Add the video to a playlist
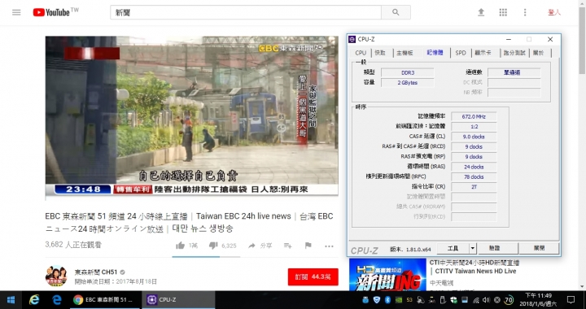 tap(287, 246)
